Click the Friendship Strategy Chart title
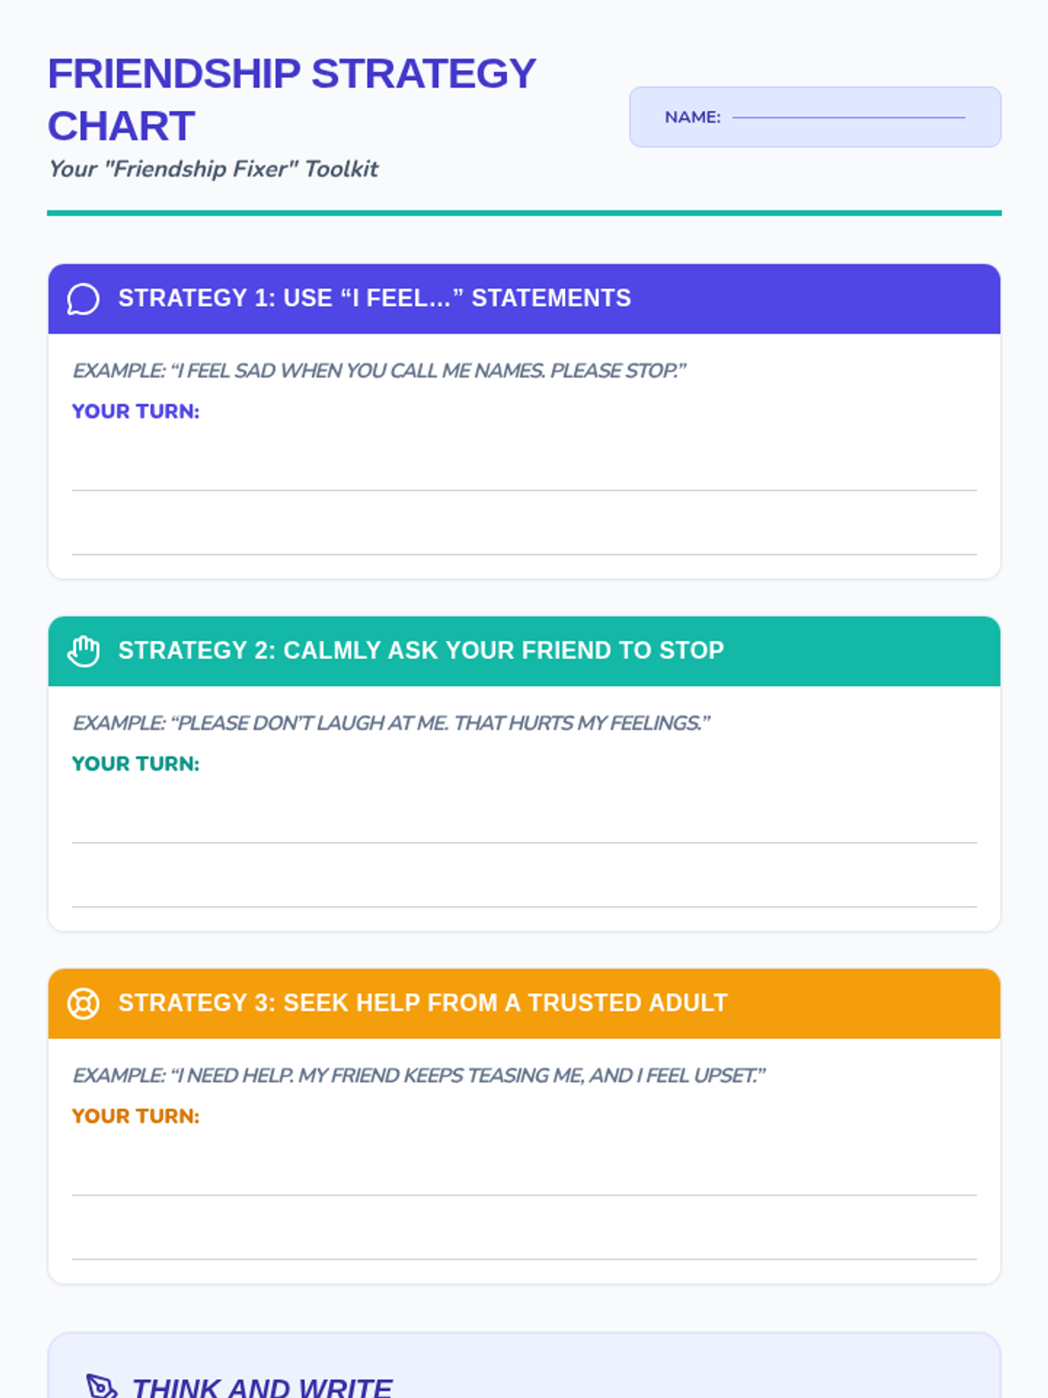Viewport: 1048px width, 1398px height. click(x=292, y=100)
